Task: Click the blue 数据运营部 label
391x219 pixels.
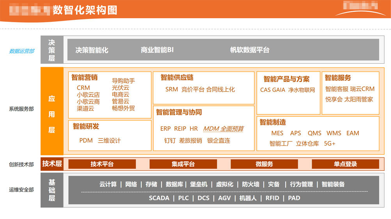Action: pyautogui.click(x=21, y=51)
